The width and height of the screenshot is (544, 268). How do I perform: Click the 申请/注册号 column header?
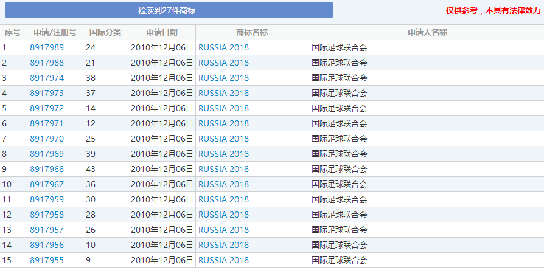tap(55, 32)
